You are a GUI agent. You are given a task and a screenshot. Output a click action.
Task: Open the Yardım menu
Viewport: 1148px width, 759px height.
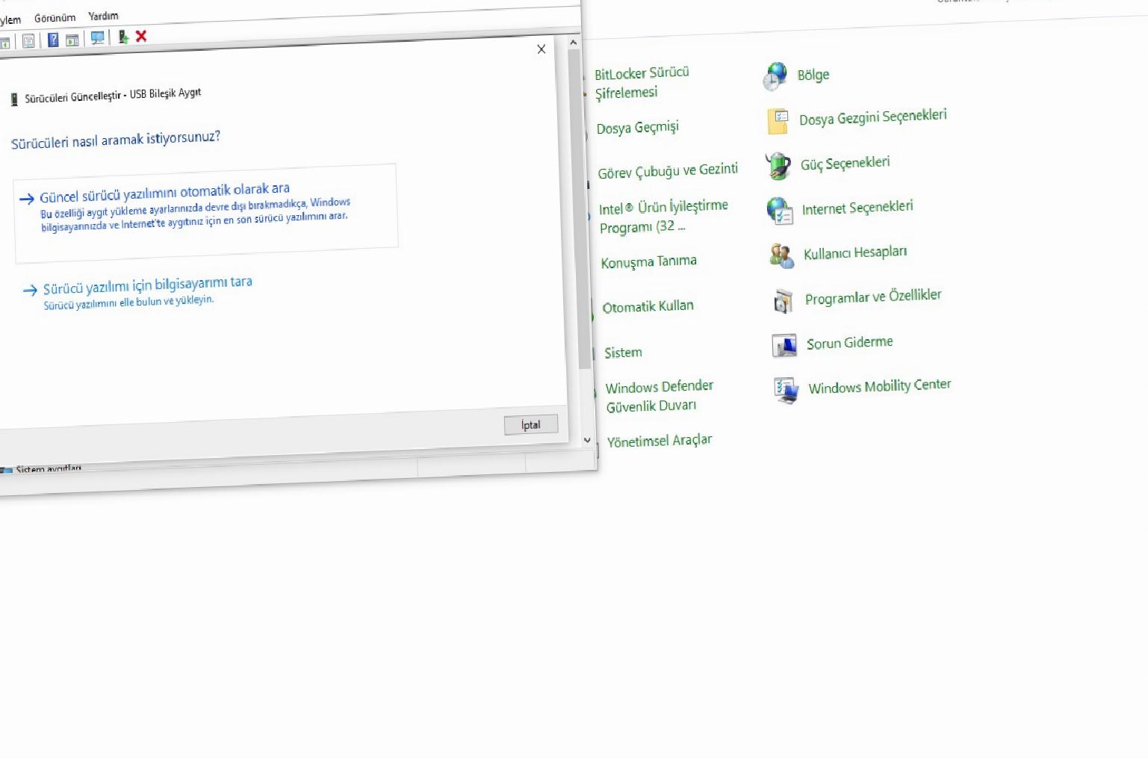click(x=103, y=16)
